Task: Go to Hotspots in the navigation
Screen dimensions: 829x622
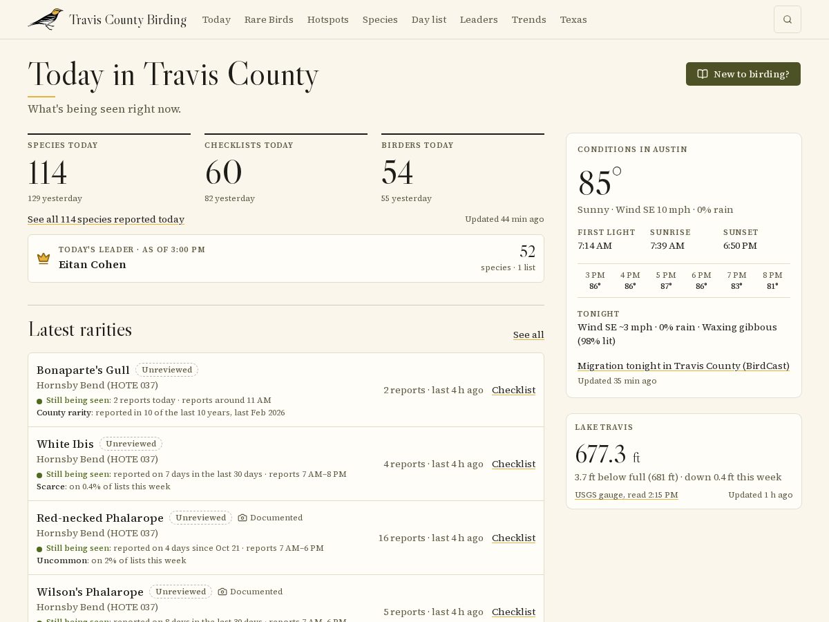Action: [327, 19]
